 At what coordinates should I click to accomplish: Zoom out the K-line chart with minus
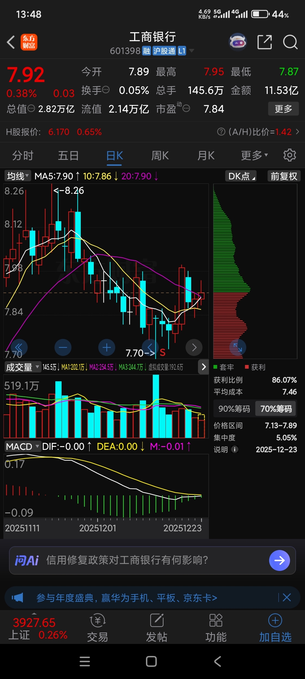click(x=63, y=347)
